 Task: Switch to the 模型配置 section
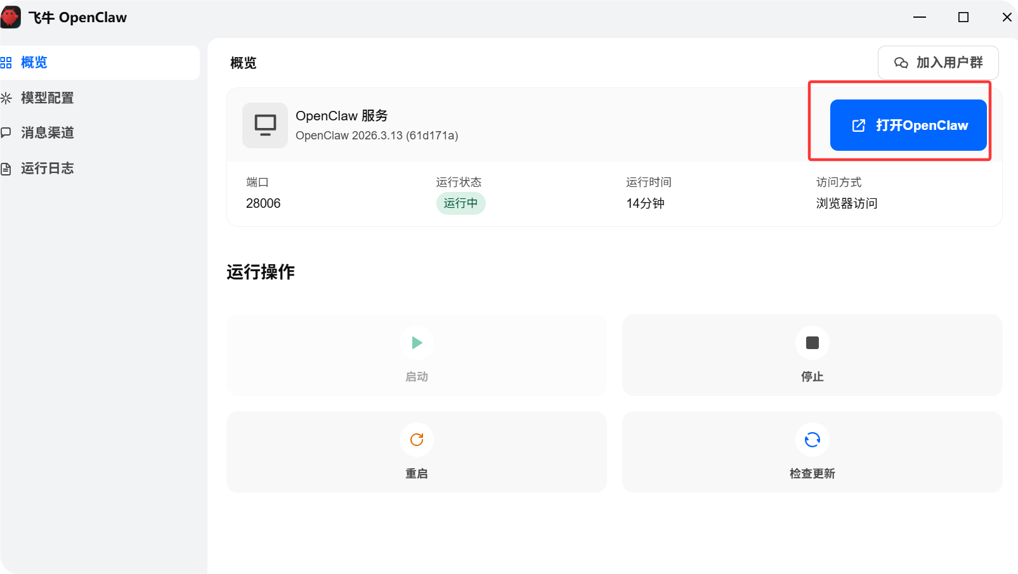pyautogui.click(x=46, y=98)
